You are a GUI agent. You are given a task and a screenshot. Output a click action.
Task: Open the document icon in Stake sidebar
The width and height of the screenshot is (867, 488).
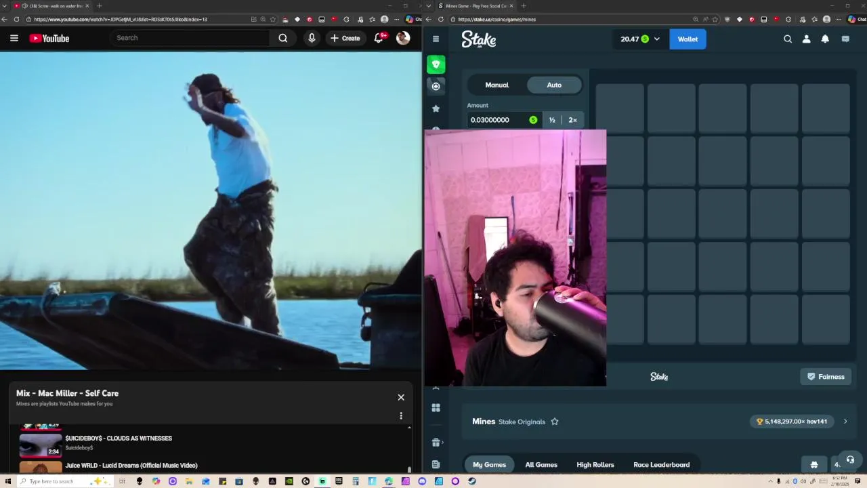[436, 464]
